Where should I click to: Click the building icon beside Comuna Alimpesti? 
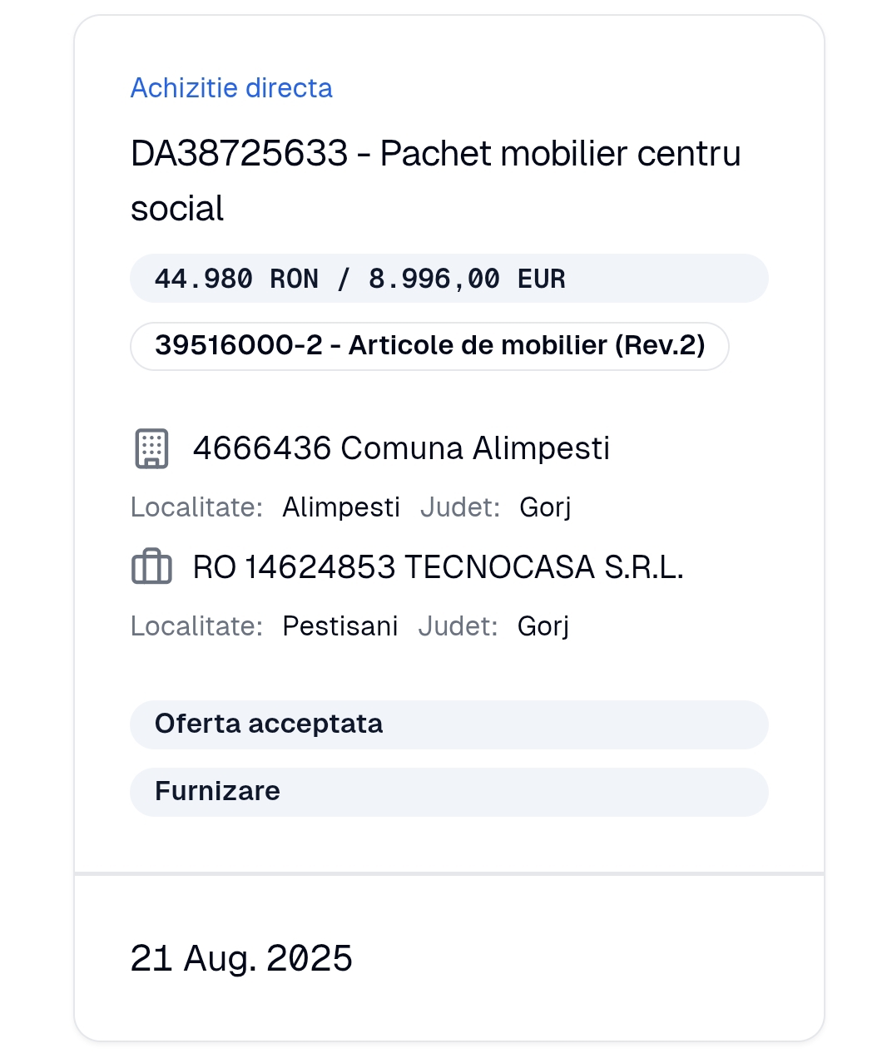tap(151, 448)
